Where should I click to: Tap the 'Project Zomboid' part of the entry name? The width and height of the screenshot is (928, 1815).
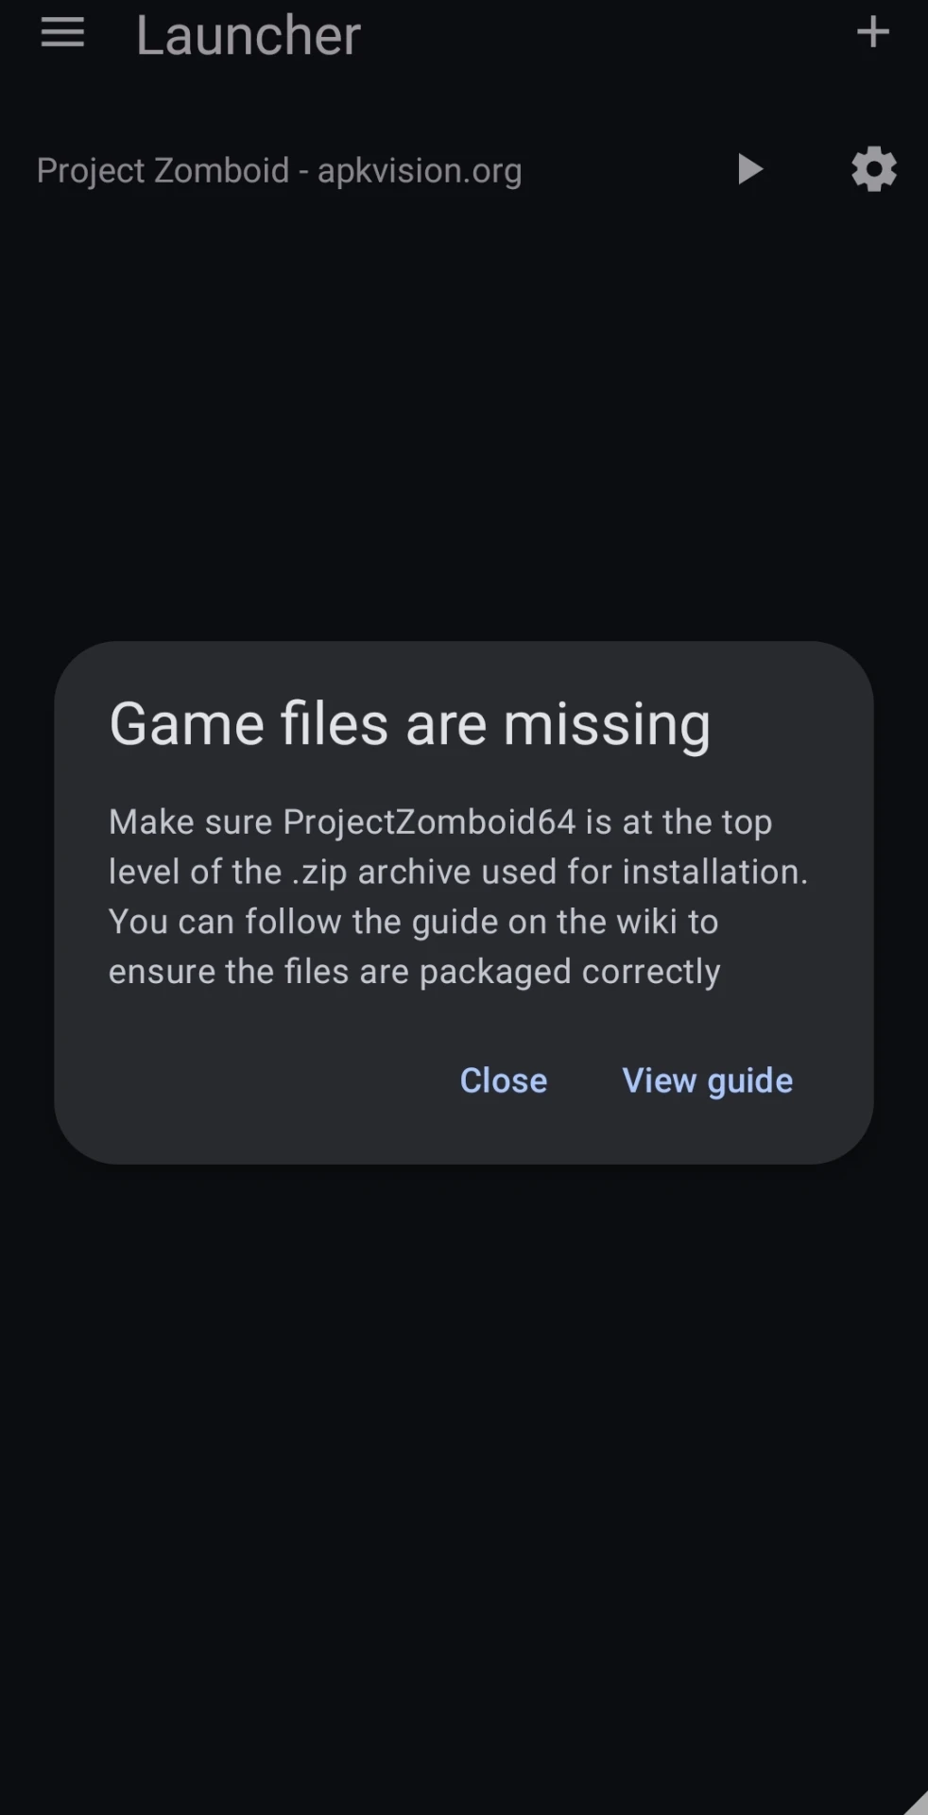pos(163,171)
